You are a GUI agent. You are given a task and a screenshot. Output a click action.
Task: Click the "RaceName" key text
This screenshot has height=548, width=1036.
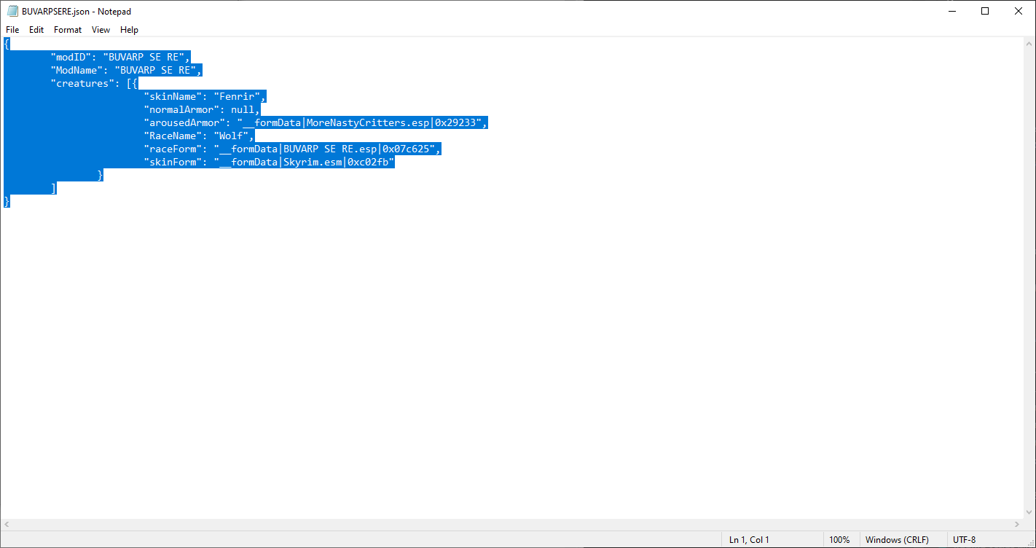tap(173, 136)
